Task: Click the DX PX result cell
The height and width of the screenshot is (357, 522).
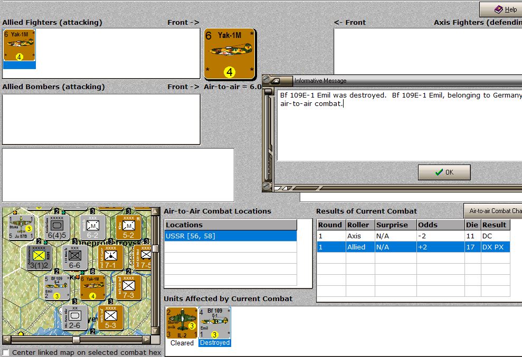Action: pyautogui.click(x=496, y=247)
